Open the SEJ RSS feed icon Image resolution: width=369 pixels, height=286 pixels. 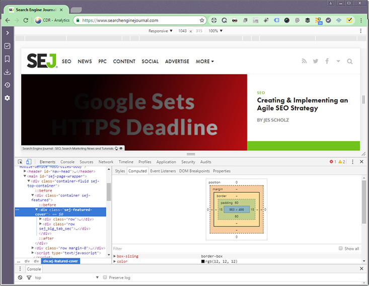point(304,61)
